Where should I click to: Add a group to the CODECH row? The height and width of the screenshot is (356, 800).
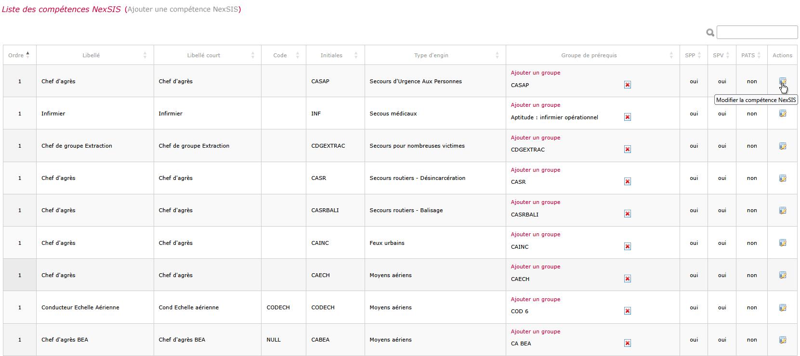point(536,299)
